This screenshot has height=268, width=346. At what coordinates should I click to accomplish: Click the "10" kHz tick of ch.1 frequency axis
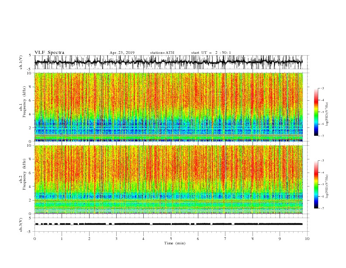(30, 73)
